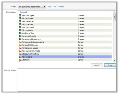The width and height of the screenshot is (119, 94).
Task: Click the Granted status of Run End of day
Action: (x=81, y=33)
